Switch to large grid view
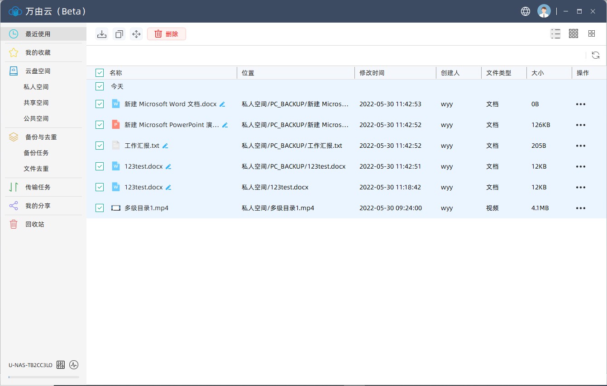This screenshot has width=607, height=386. coord(591,33)
